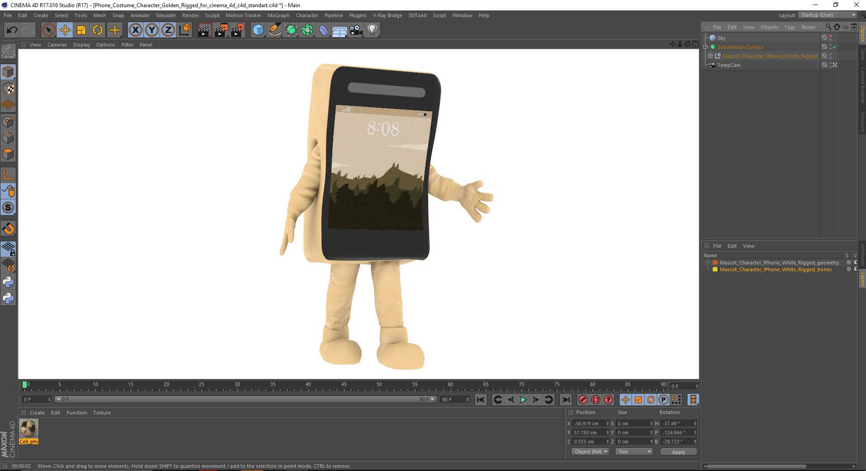Step the end frame 90 F spinner
The height and width of the screenshot is (471, 866).
467,400
